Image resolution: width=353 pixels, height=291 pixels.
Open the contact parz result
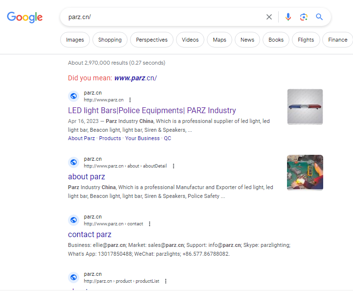[x=89, y=235]
